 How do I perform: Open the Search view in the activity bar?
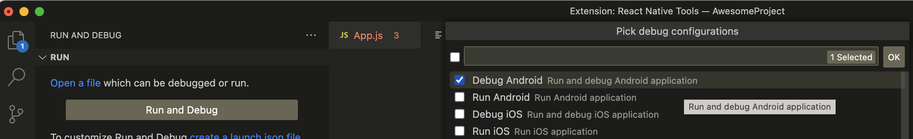point(17,77)
